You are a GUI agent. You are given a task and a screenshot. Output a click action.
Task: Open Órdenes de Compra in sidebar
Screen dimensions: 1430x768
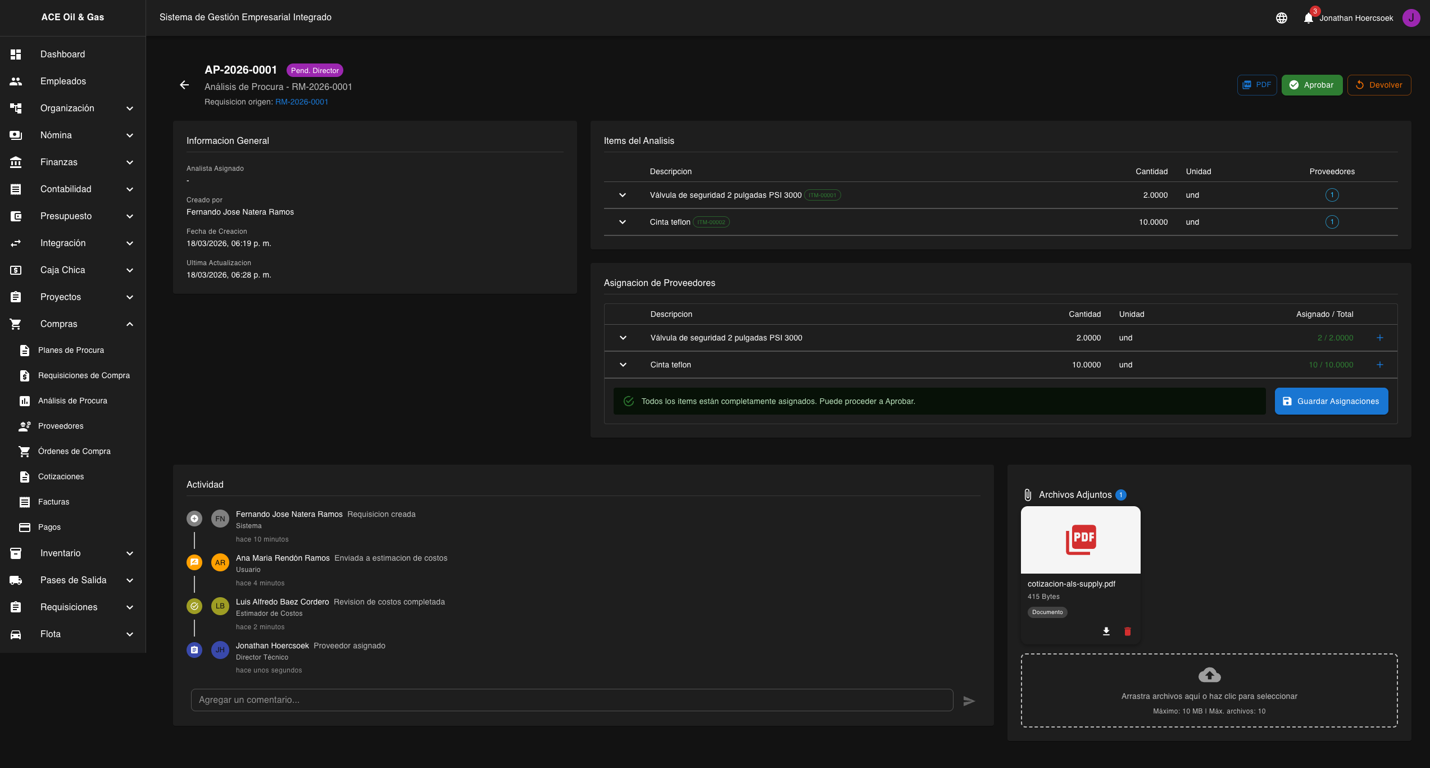(x=74, y=451)
